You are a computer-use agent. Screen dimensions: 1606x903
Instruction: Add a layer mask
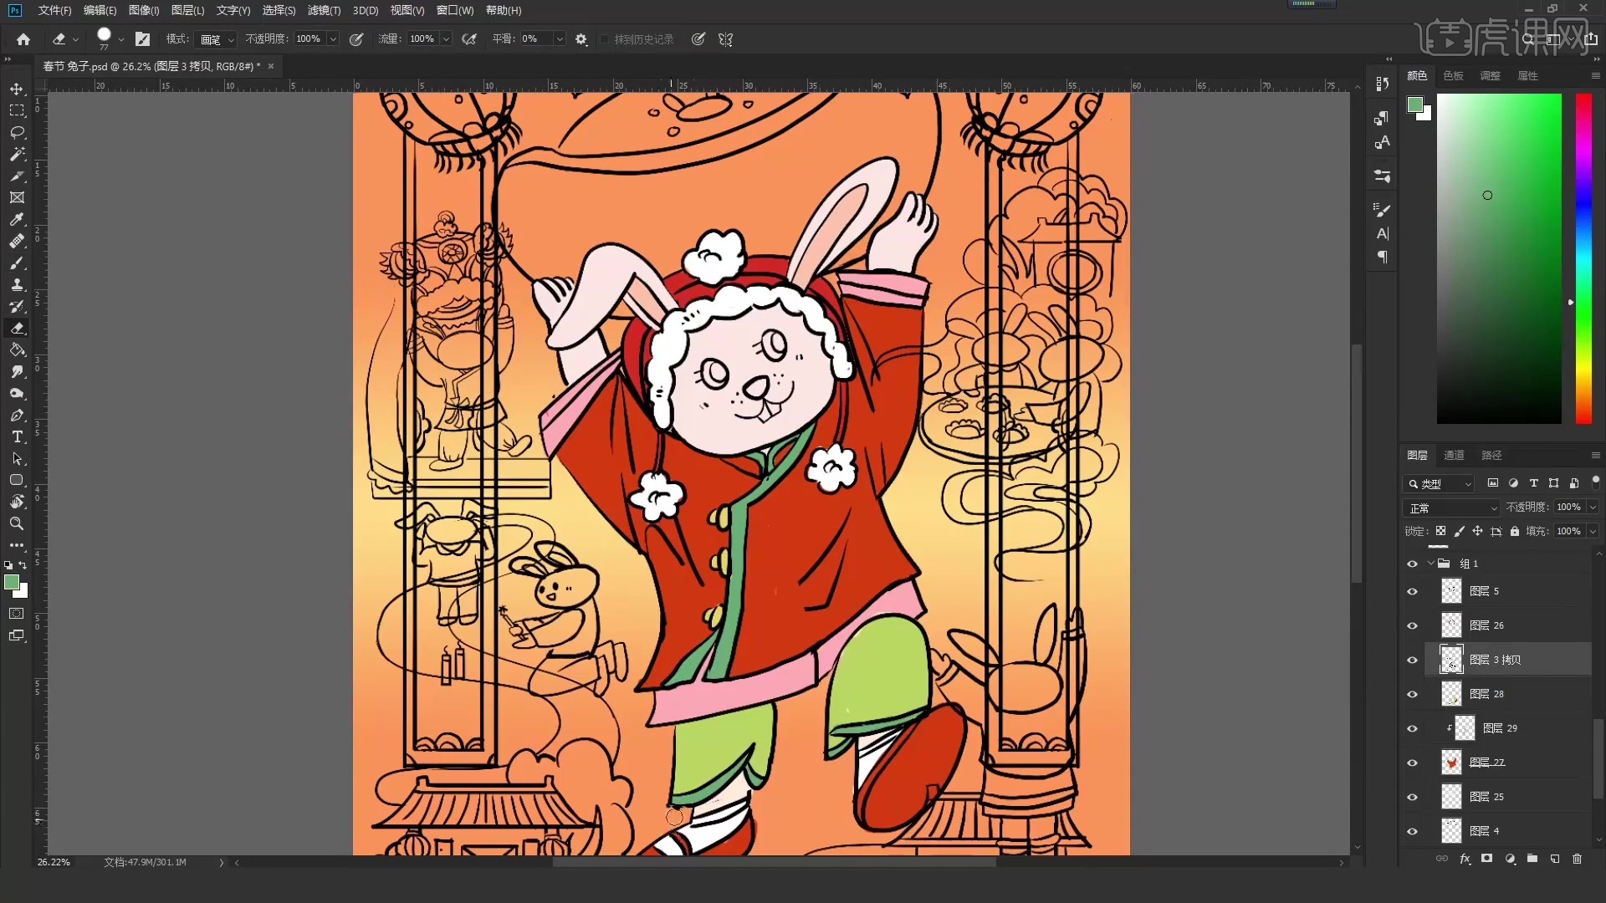[1486, 859]
